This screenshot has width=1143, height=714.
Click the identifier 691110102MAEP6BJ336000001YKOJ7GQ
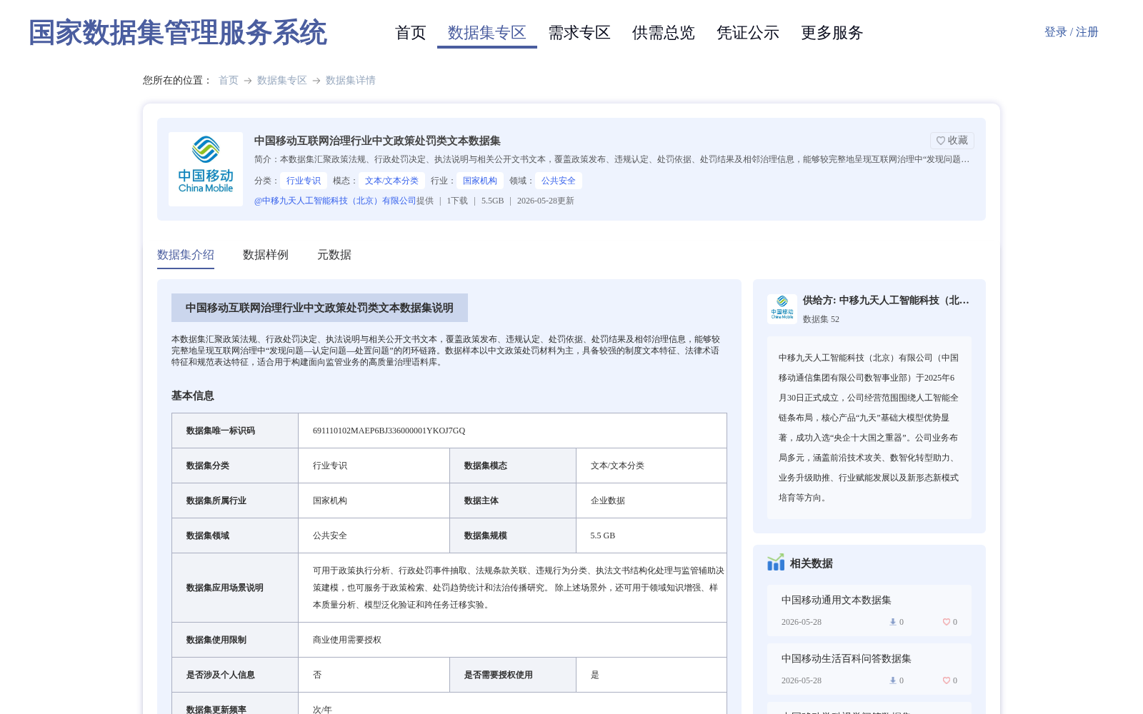[389, 431]
